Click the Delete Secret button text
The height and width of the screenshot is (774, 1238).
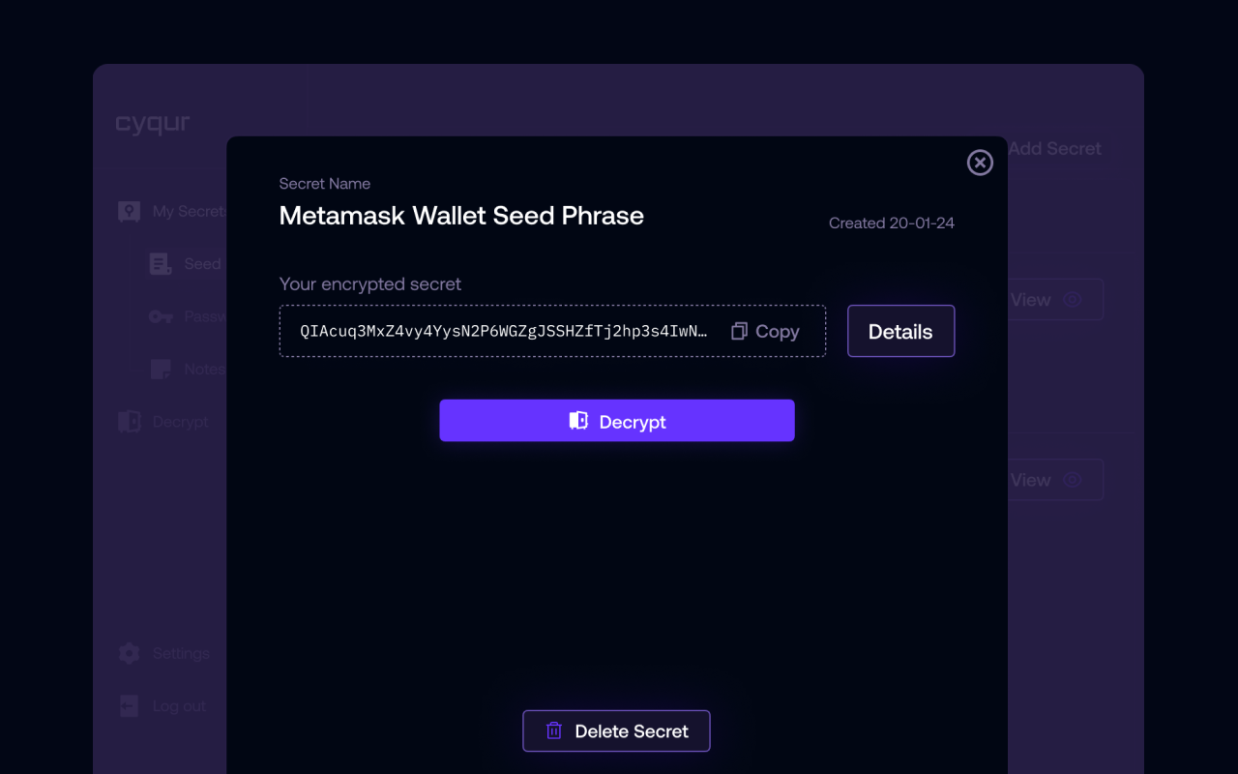(x=632, y=731)
